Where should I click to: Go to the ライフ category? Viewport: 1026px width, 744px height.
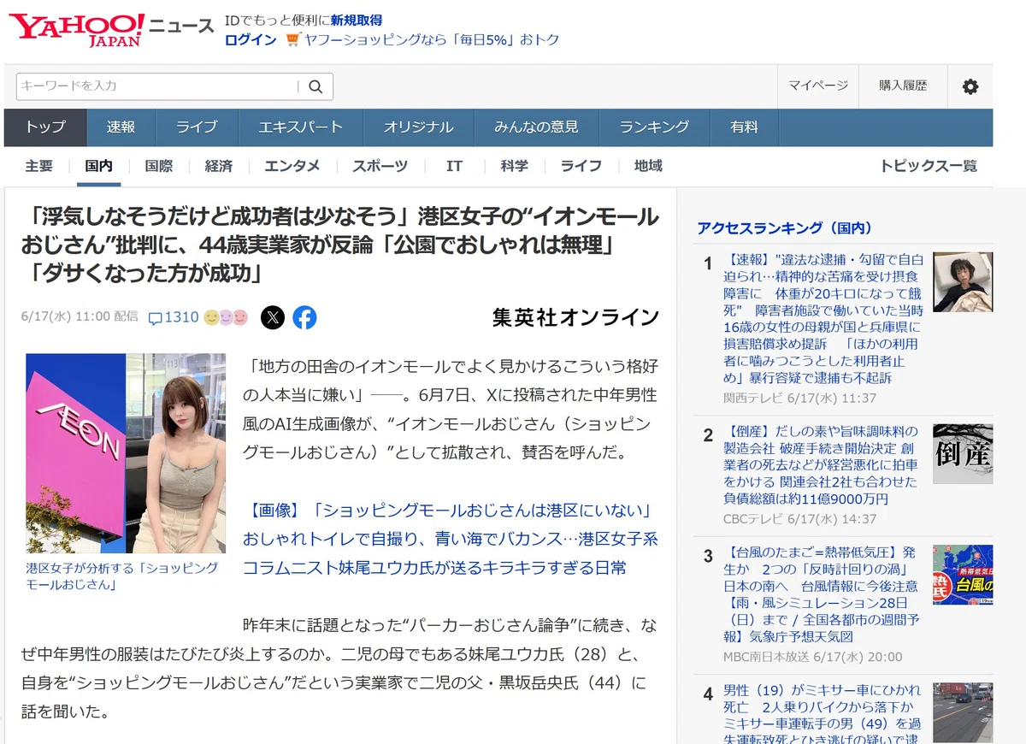581,166
